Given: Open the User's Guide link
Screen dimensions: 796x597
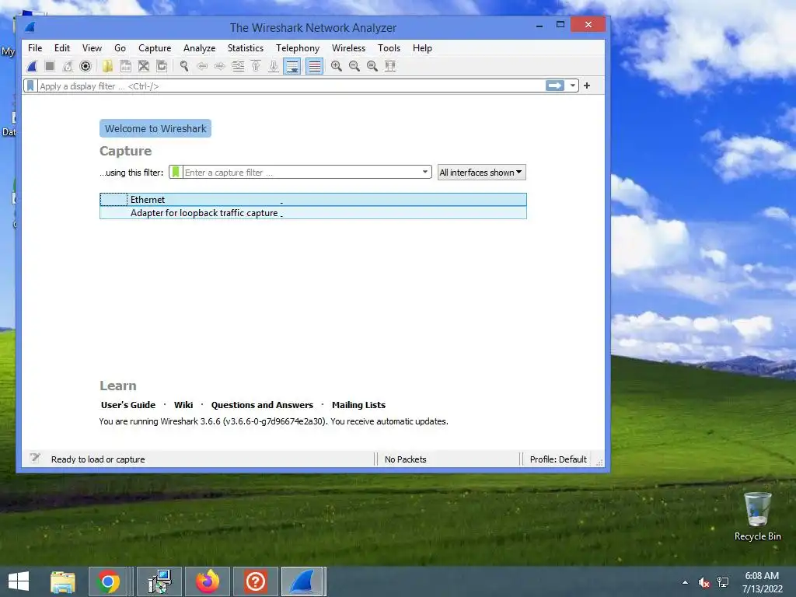Looking at the screenshot, I should [x=128, y=405].
